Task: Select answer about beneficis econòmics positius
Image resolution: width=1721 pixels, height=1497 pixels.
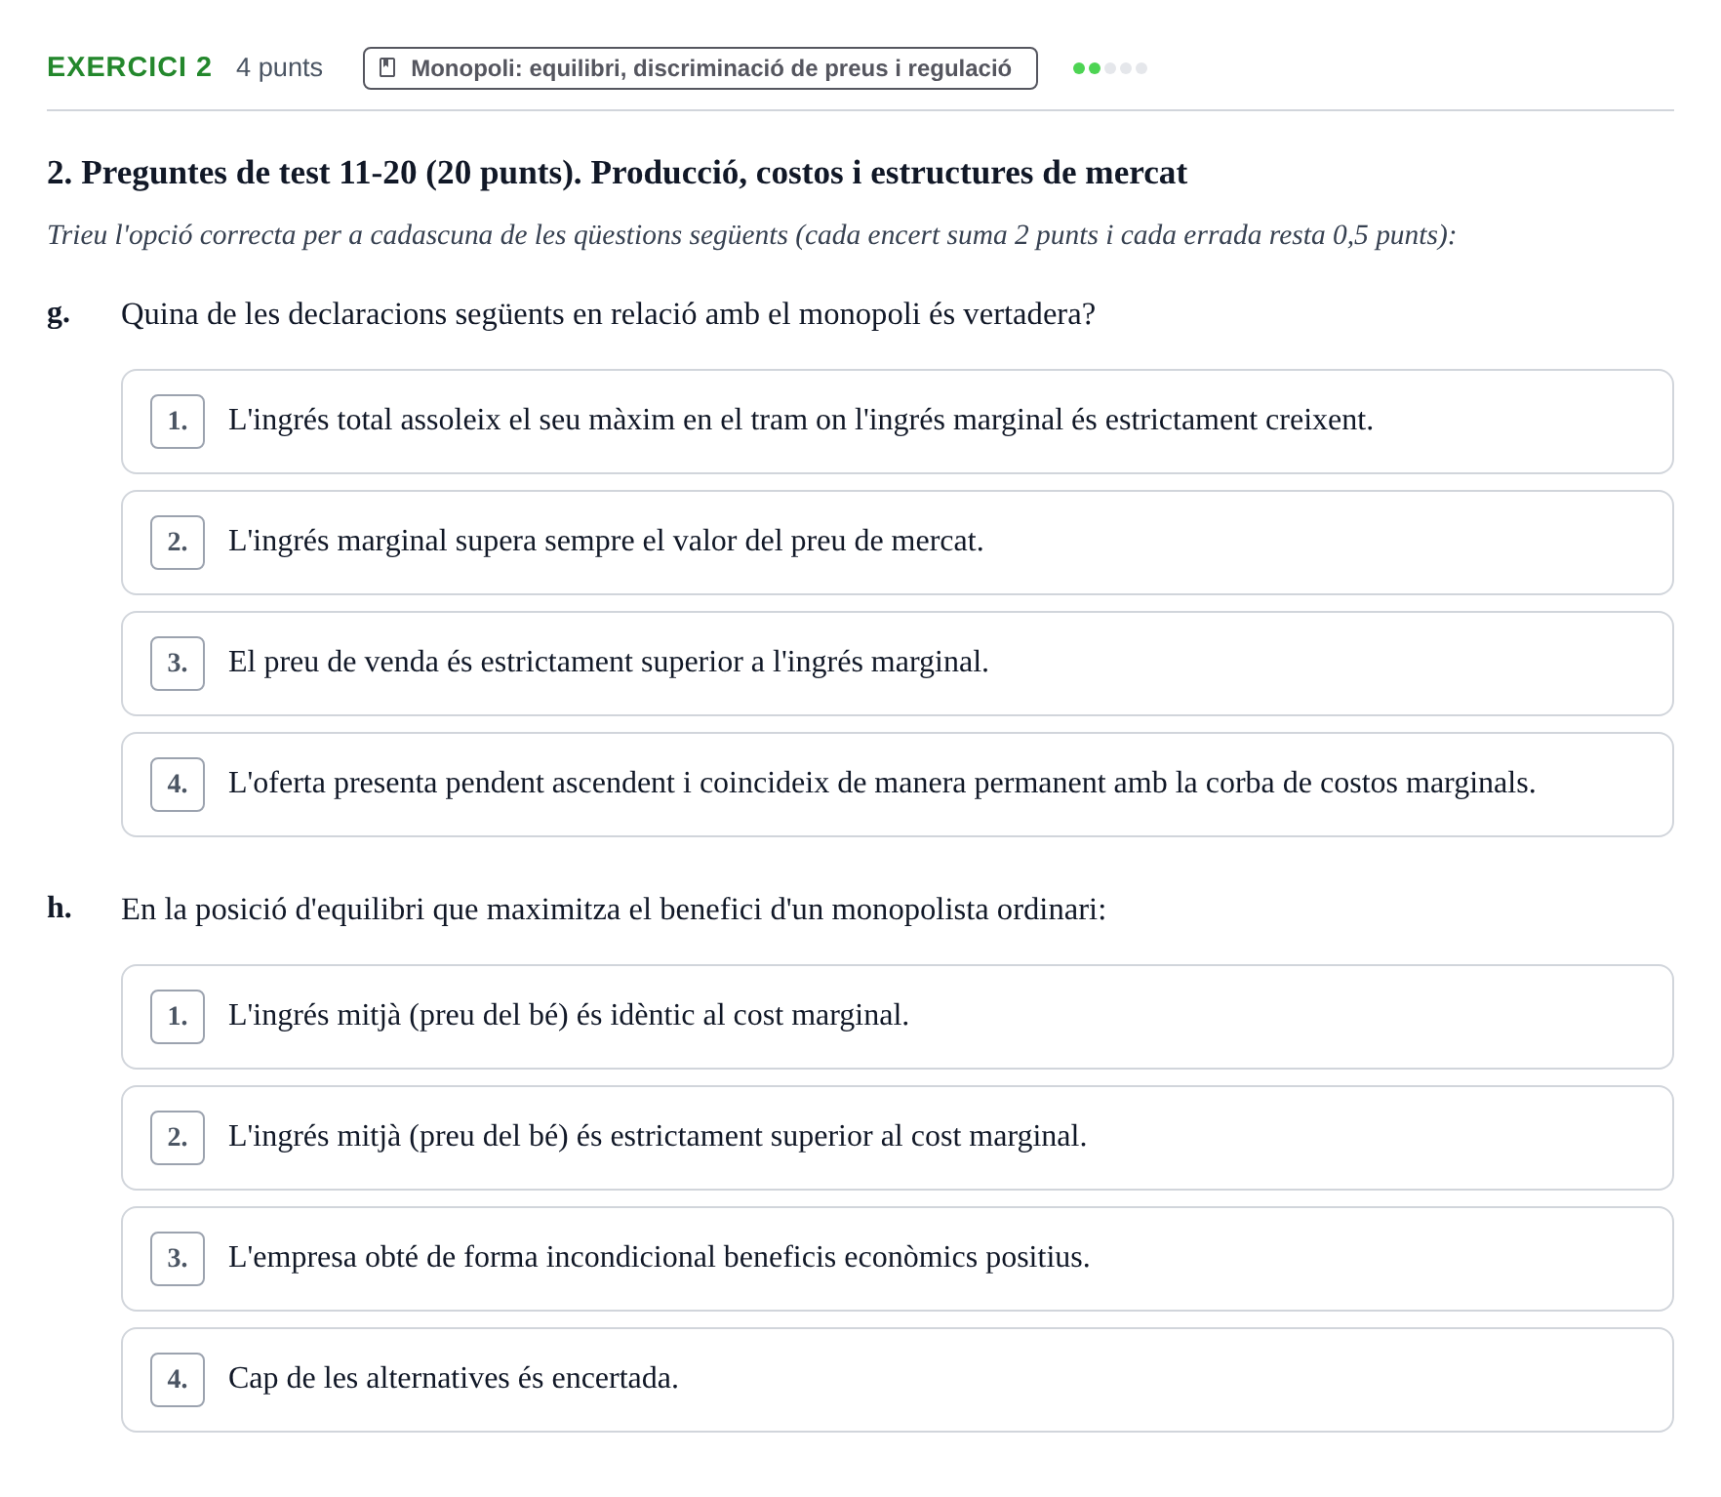Action: coord(897,1259)
